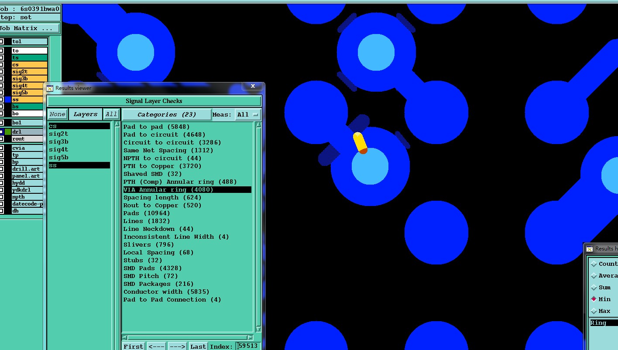Click blue color swatch of ss layer

[8, 100]
